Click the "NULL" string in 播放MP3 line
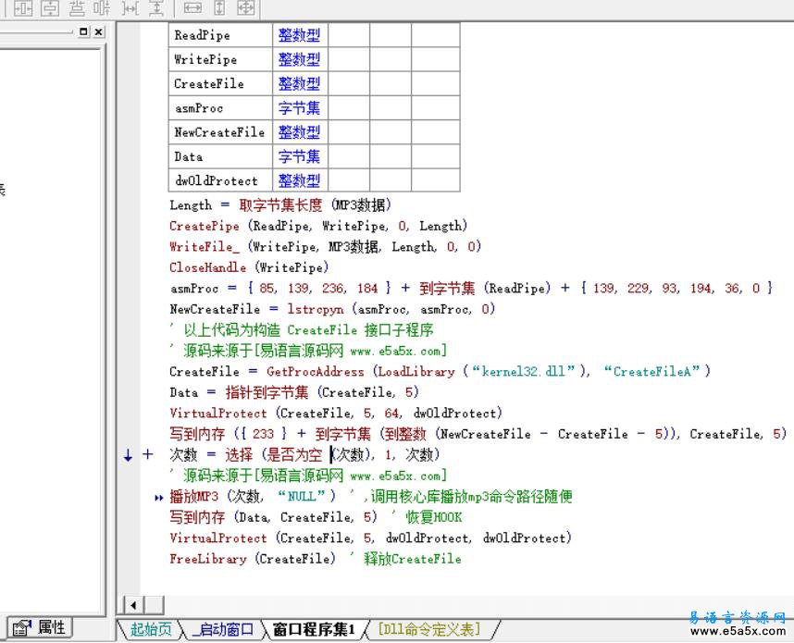 pos(302,496)
